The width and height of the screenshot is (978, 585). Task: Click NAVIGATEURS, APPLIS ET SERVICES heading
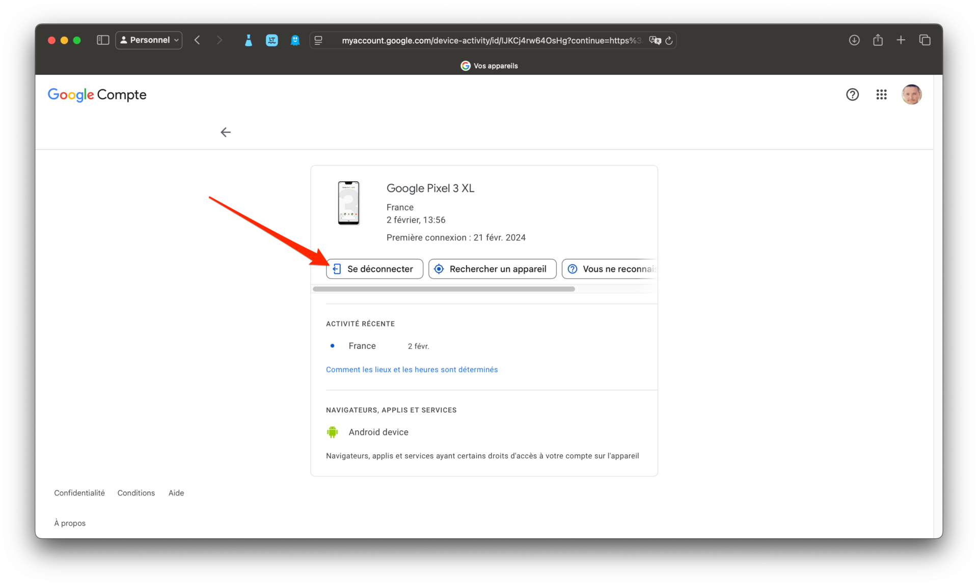[x=391, y=410]
